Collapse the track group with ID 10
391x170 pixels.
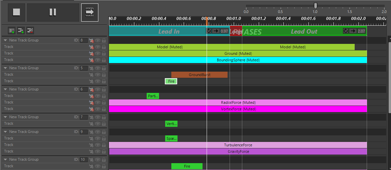pyautogui.click(x=5, y=159)
